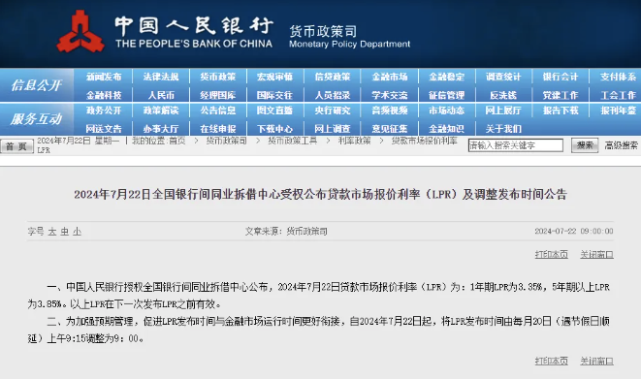This screenshot has width=641, height=379.
Task: Click the 首页 home button
Action: coord(16,146)
